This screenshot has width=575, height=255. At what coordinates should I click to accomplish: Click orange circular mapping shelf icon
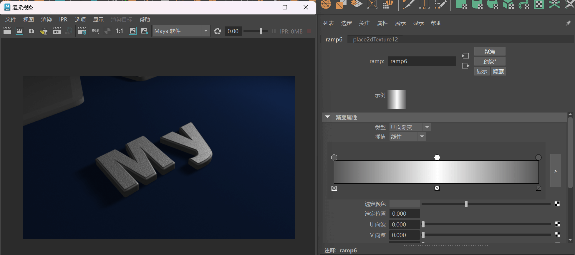(326, 4)
